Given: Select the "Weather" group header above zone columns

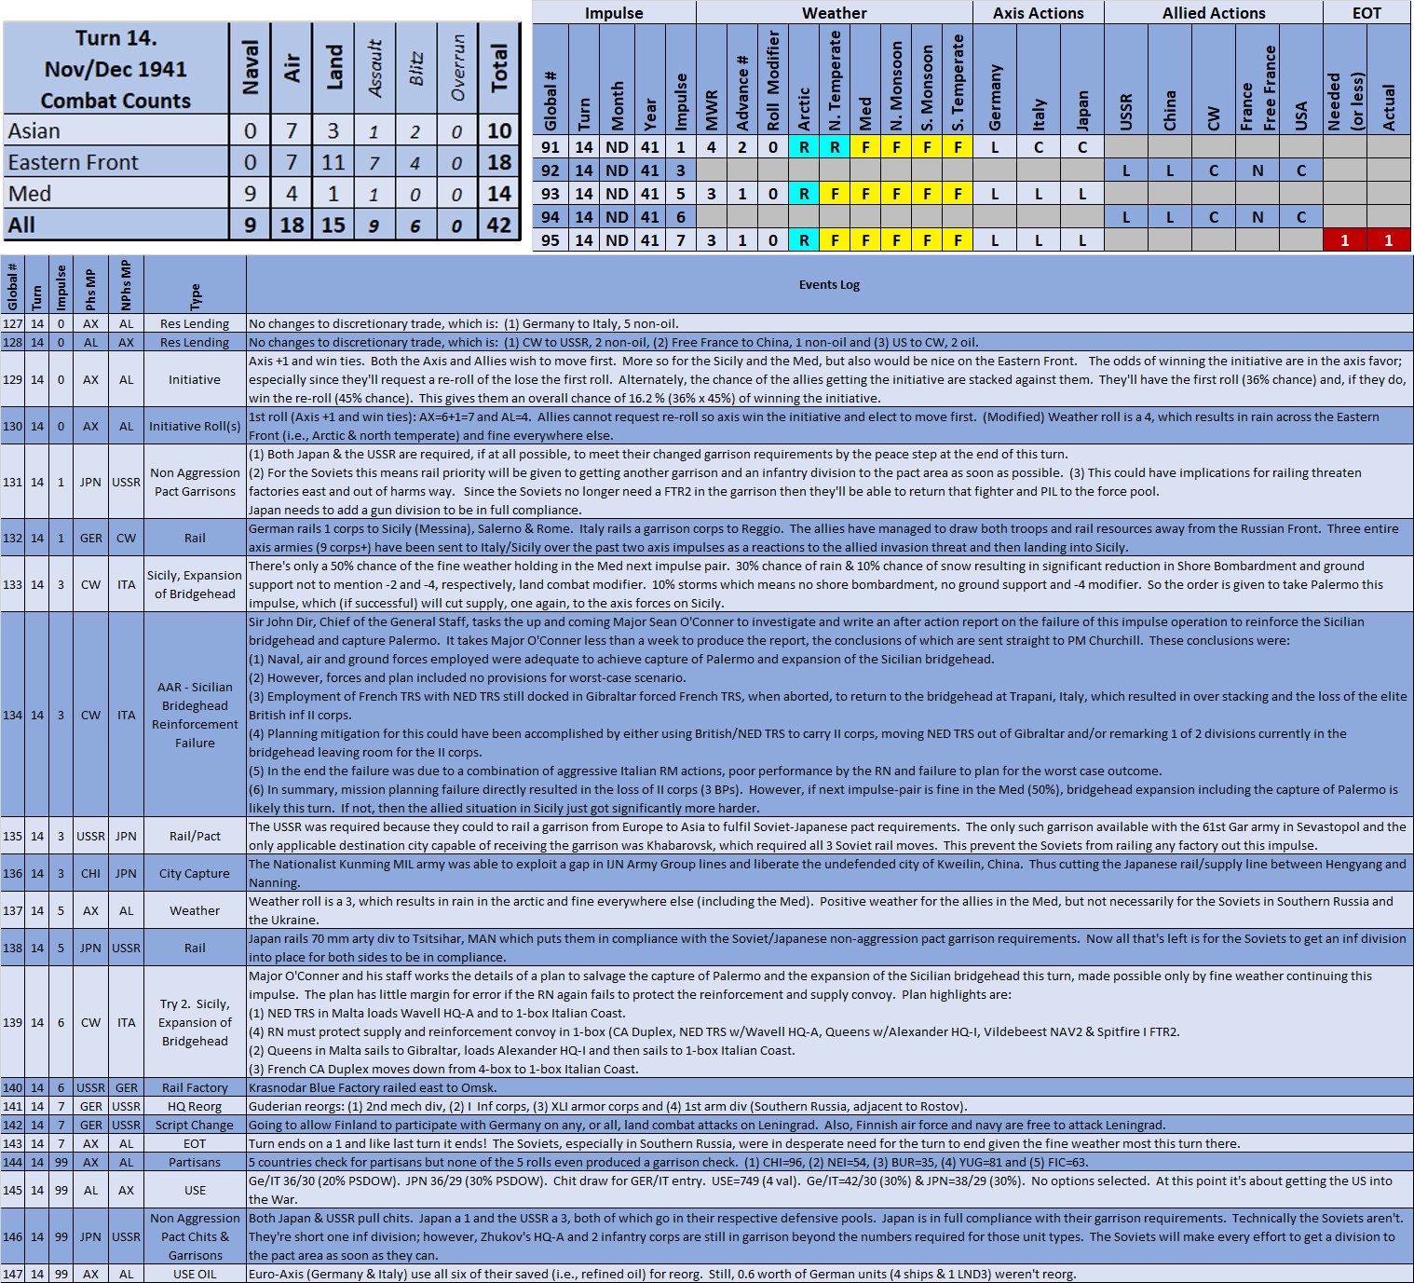Looking at the screenshot, I should coord(834,12).
